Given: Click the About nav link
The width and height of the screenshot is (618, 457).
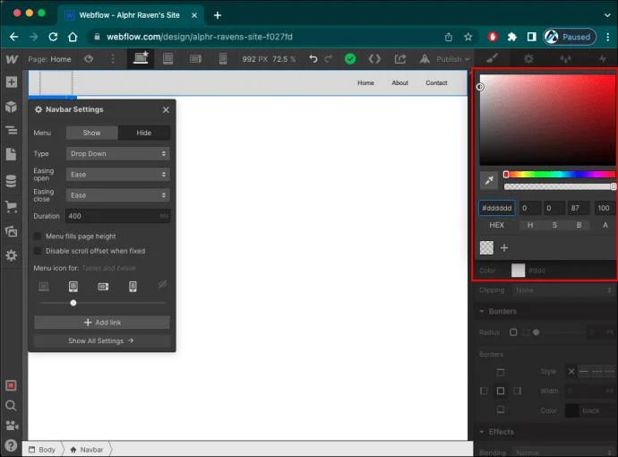Looking at the screenshot, I should coord(399,82).
